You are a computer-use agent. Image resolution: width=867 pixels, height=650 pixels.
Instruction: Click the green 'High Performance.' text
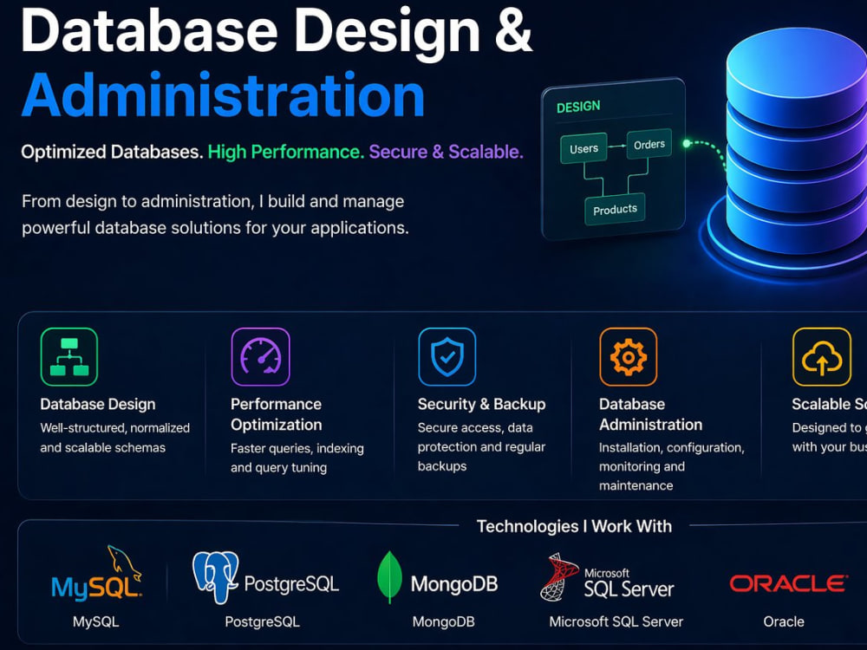tap(286, 152)
